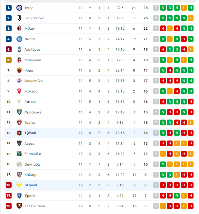Viewport: 199px width, 214px height.
Task: Open the Juventus logo icon
Action: [x=19, y=18]
